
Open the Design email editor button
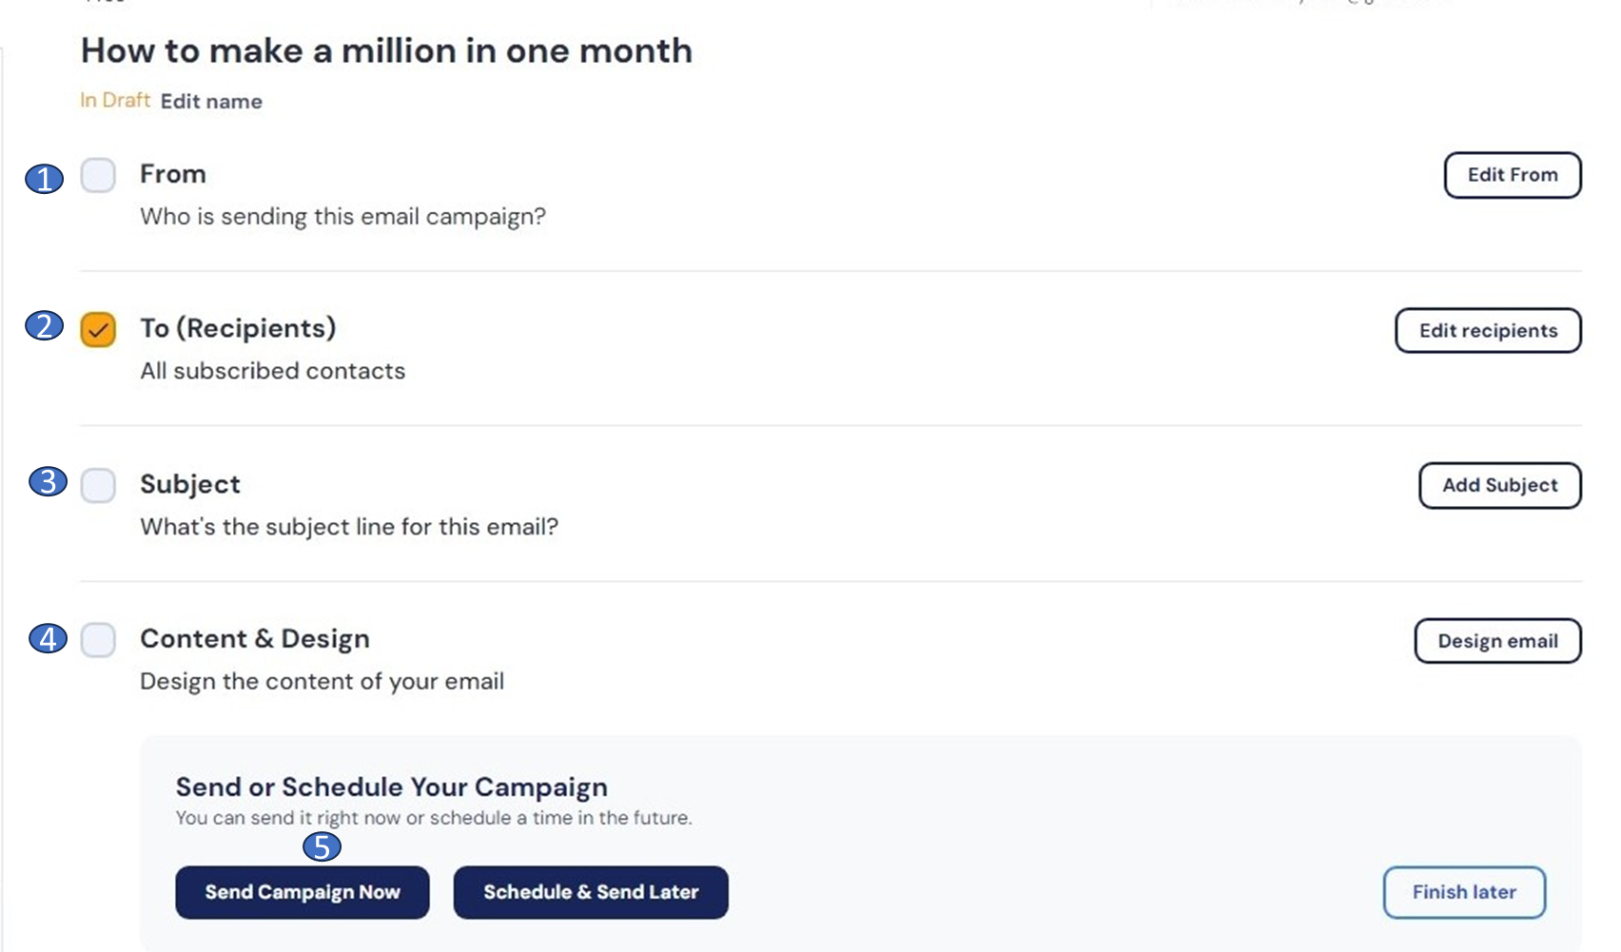coord(1497,641)
